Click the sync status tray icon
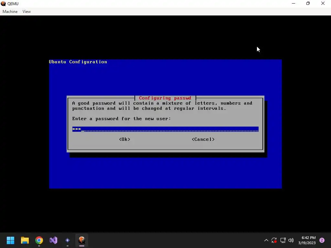This screenshot has width=331, height=248. (x=274, y=240)
